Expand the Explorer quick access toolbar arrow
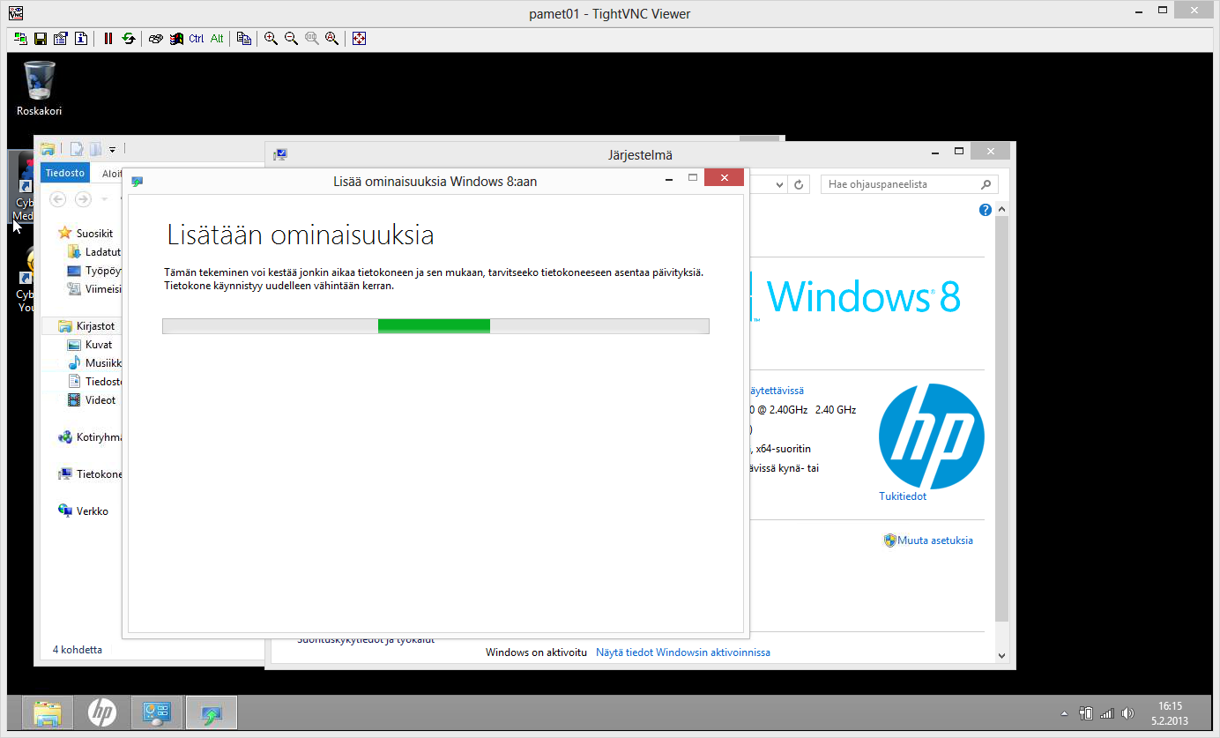Viewport: 1220px width, 738px height. point(113,149)
